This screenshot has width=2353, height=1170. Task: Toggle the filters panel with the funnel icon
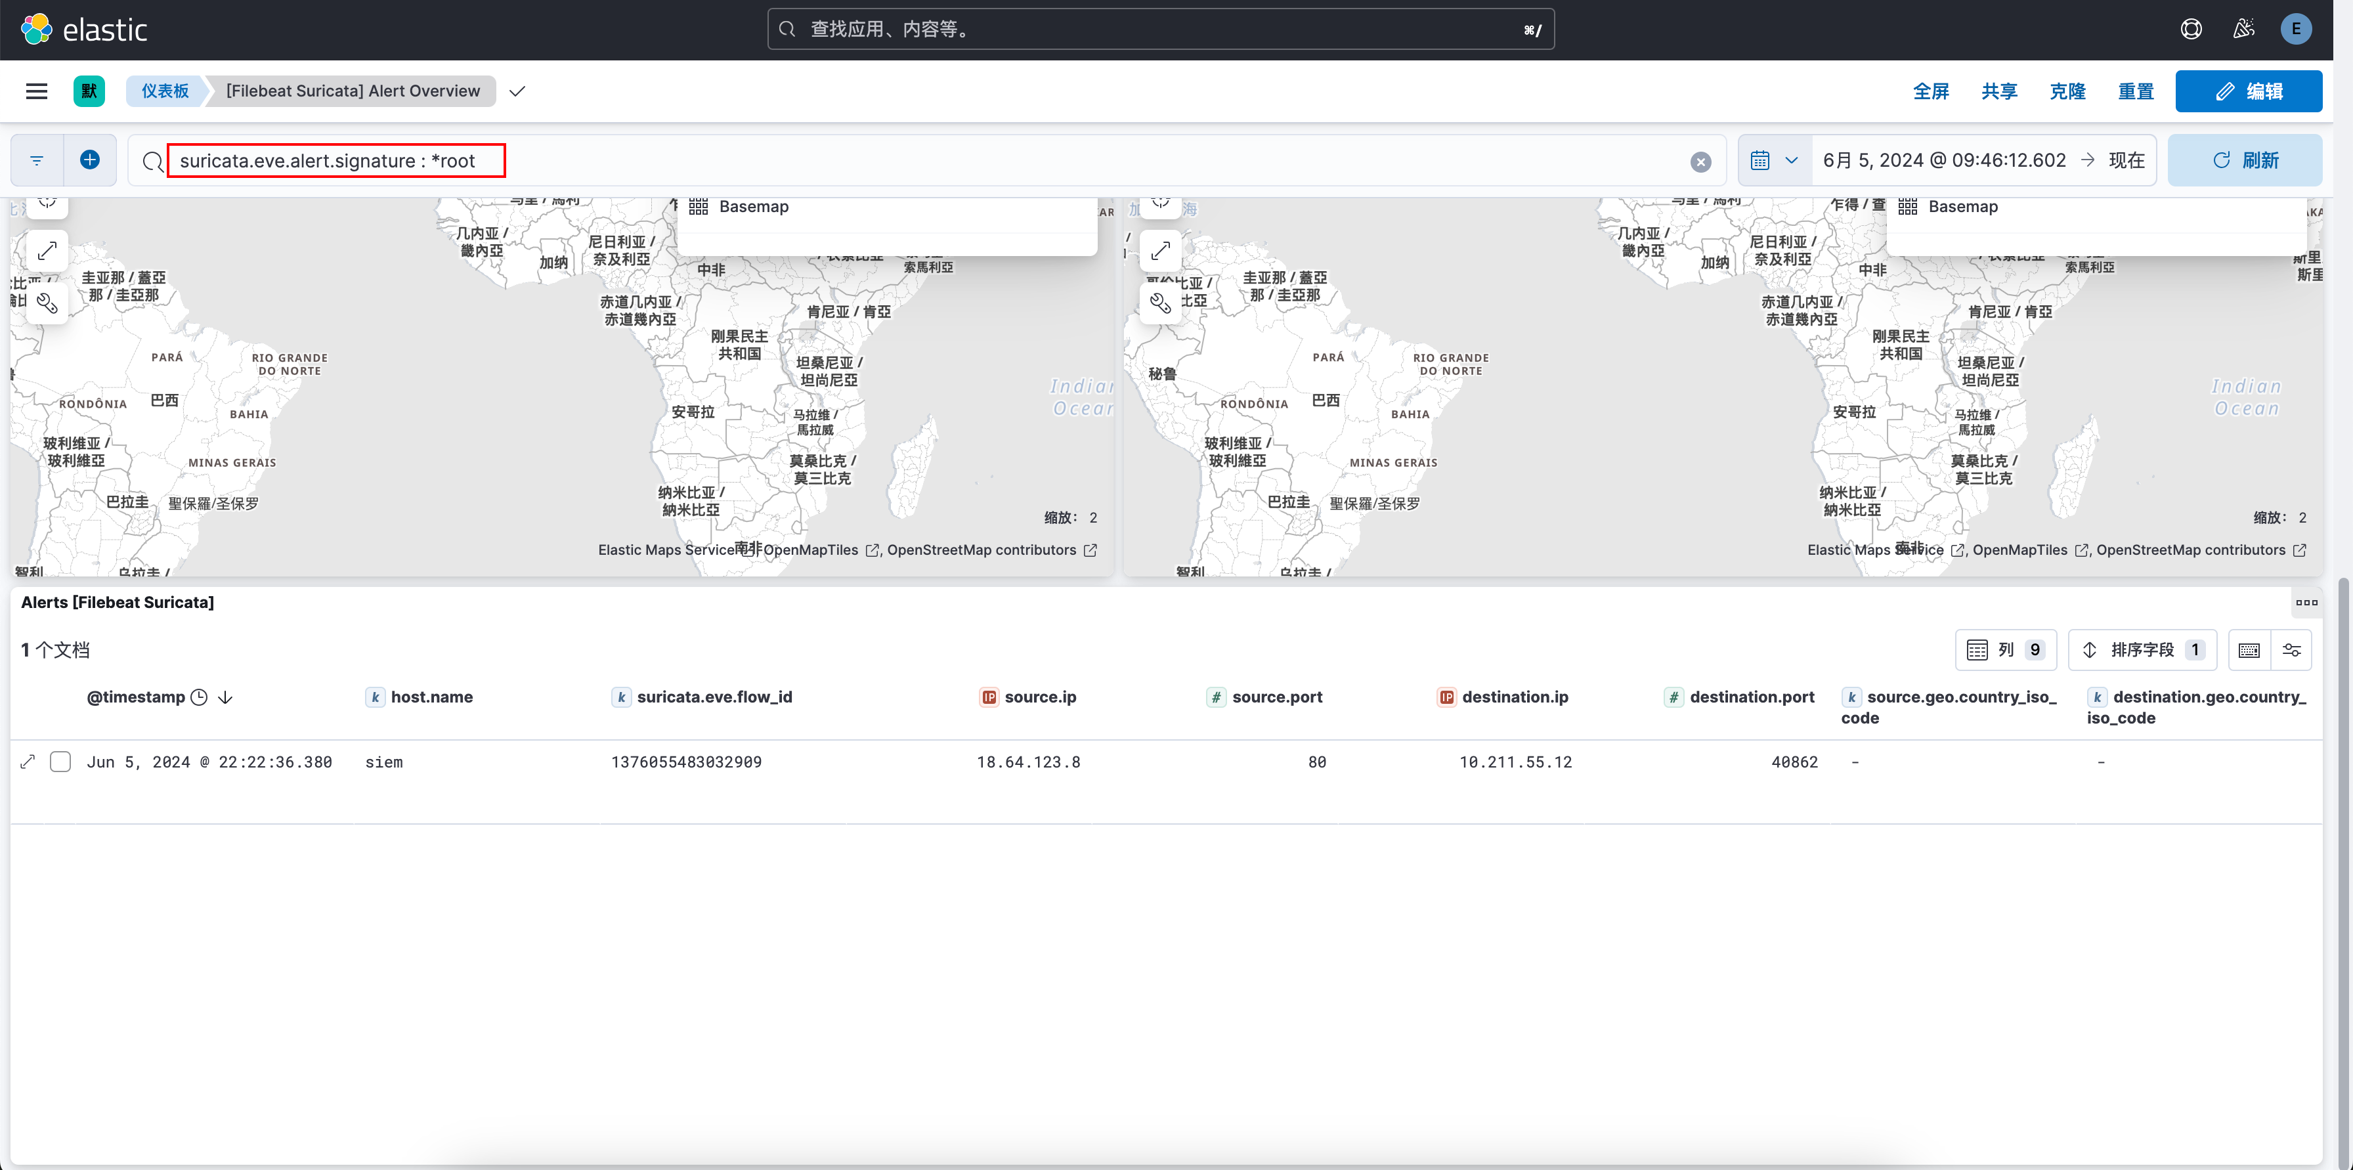point(35,160)
